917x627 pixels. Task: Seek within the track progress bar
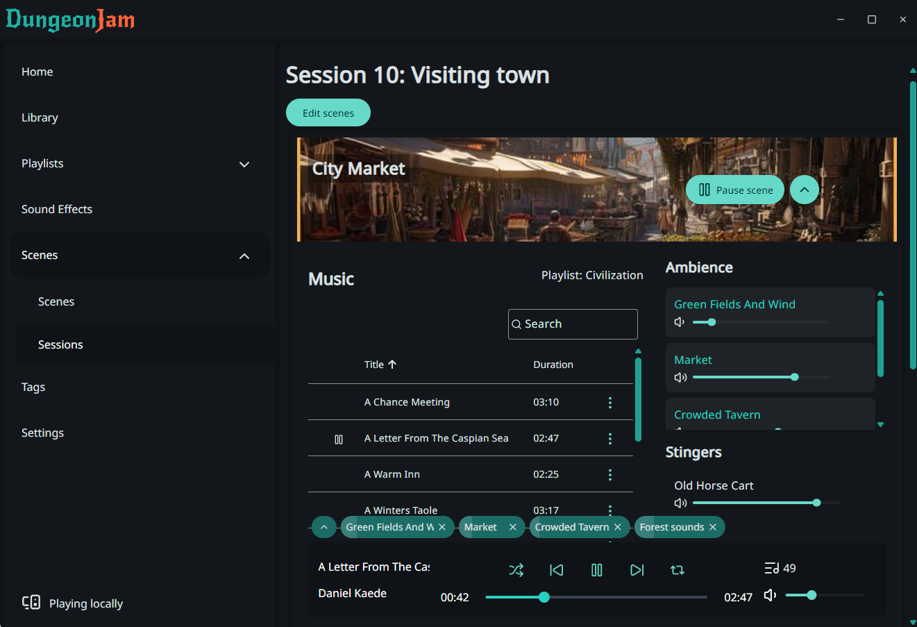[596, 597]
